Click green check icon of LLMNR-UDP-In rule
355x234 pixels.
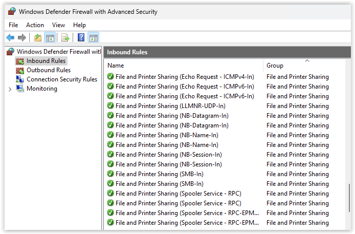coord(110,106)
